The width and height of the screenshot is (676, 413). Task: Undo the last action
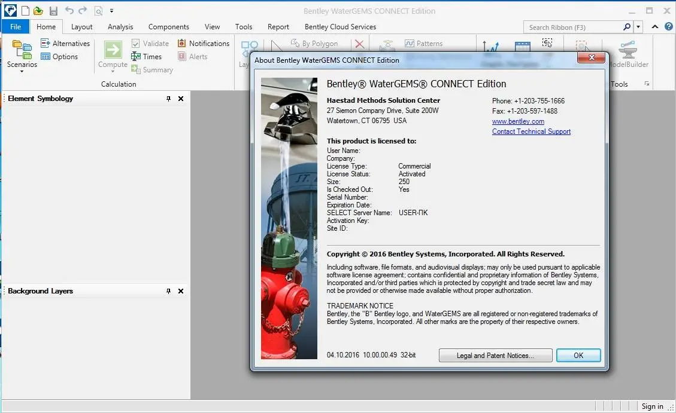pyautogui.click(x=69, y=10)
